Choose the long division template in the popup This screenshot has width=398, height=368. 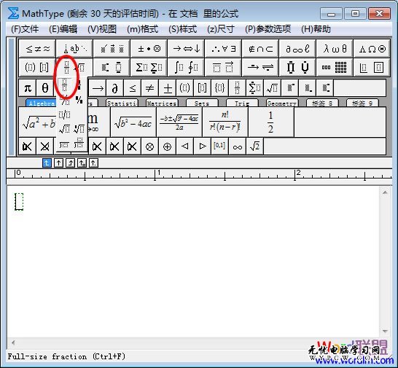[x=64, y=144]
